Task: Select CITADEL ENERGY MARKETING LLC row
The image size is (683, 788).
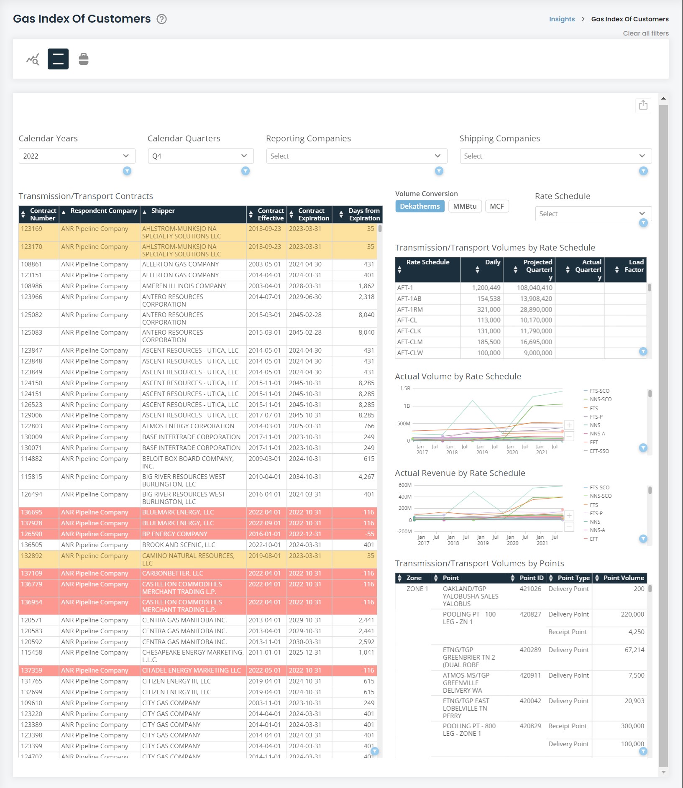Action: [198, 670]
